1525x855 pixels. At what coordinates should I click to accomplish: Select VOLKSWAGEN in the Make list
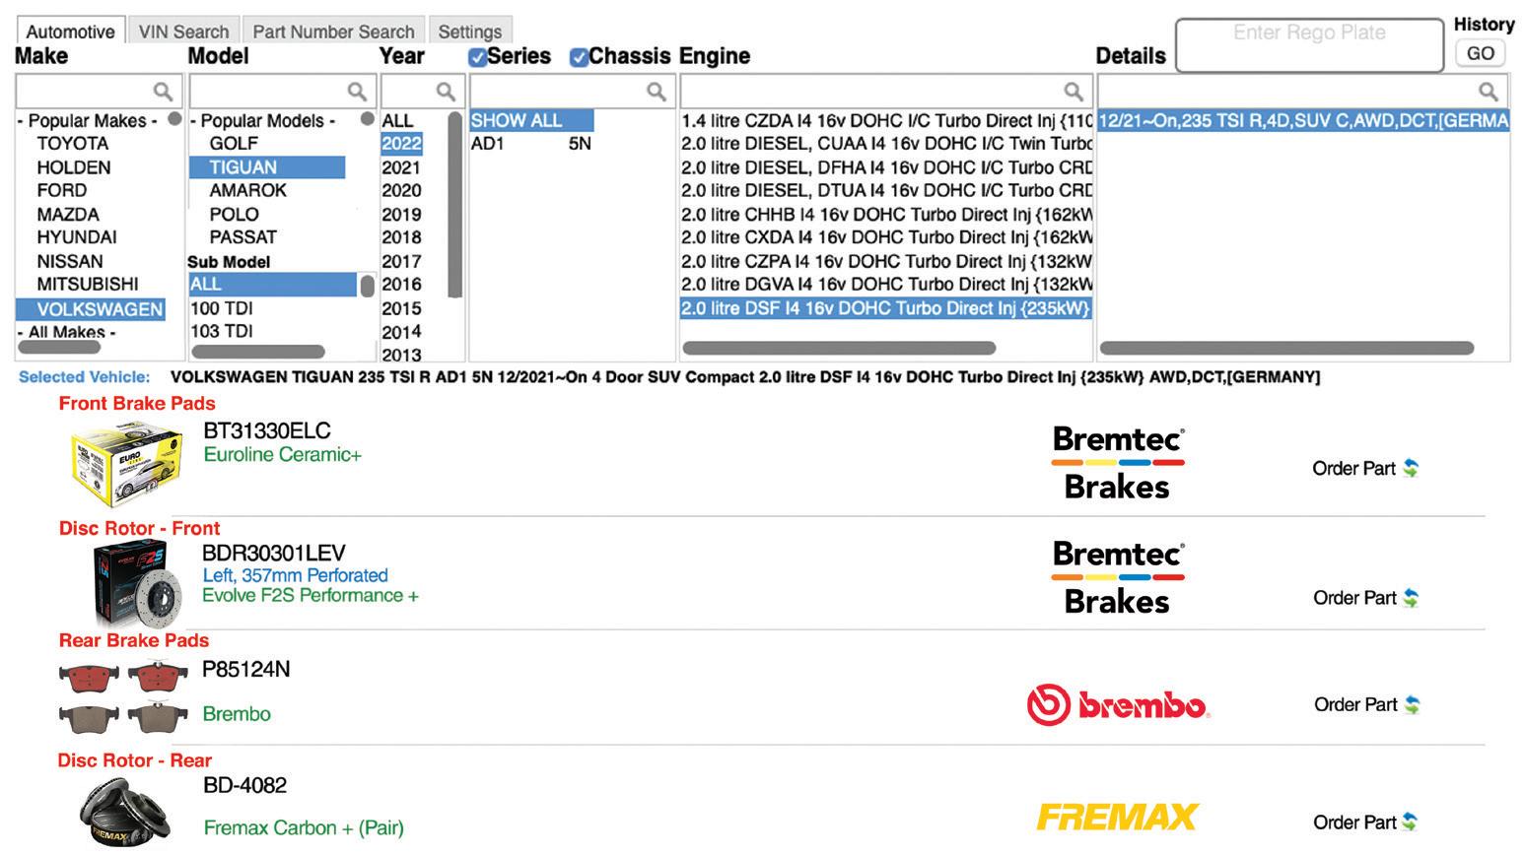click(90, 309)
